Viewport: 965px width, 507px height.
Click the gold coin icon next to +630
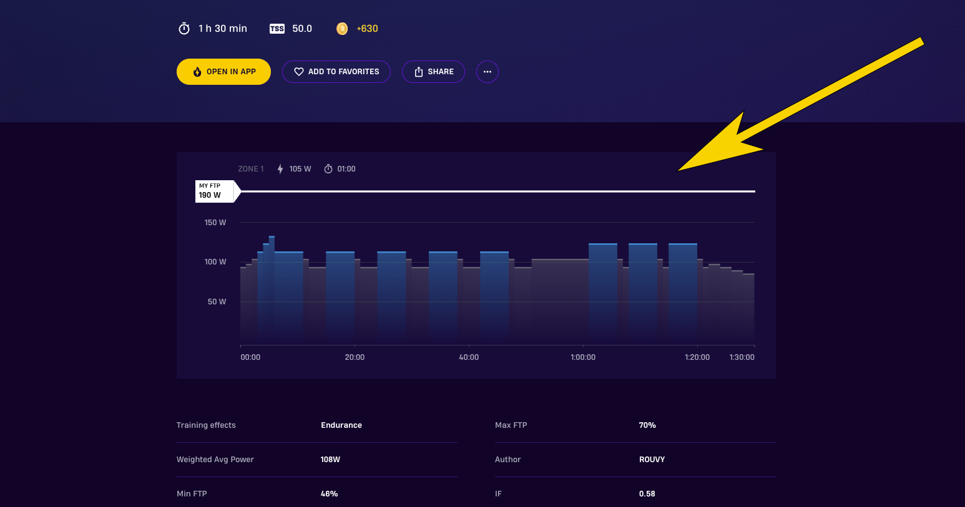pyautogui.click(x=342, y=29)
